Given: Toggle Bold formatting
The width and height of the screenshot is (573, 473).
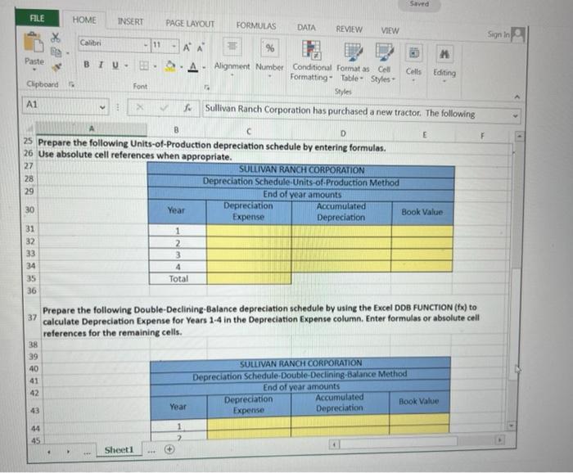Looking at the screenshot, I should [x=86, y=65].
